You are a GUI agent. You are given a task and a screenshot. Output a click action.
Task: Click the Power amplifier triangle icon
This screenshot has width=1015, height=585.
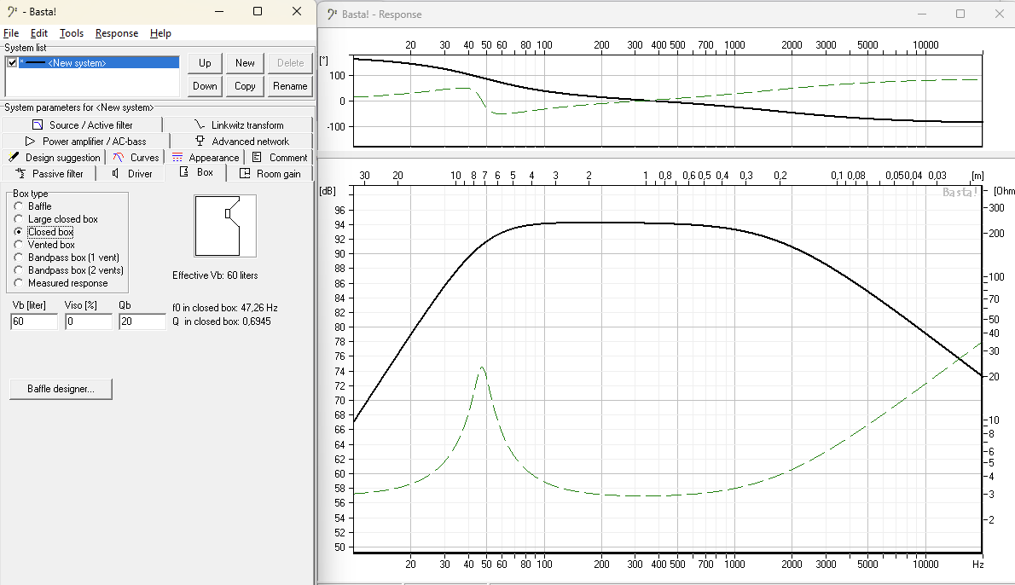[x=30, y=141]
